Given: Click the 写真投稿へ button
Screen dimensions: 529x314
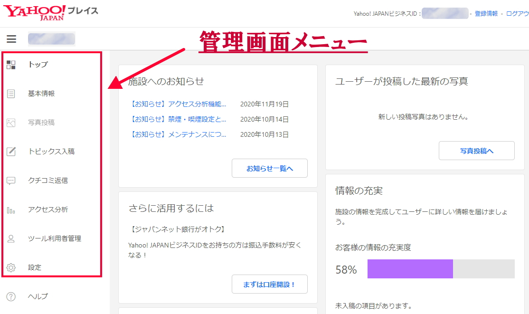Looking at the screenshot, I should (x=476, y=150).
